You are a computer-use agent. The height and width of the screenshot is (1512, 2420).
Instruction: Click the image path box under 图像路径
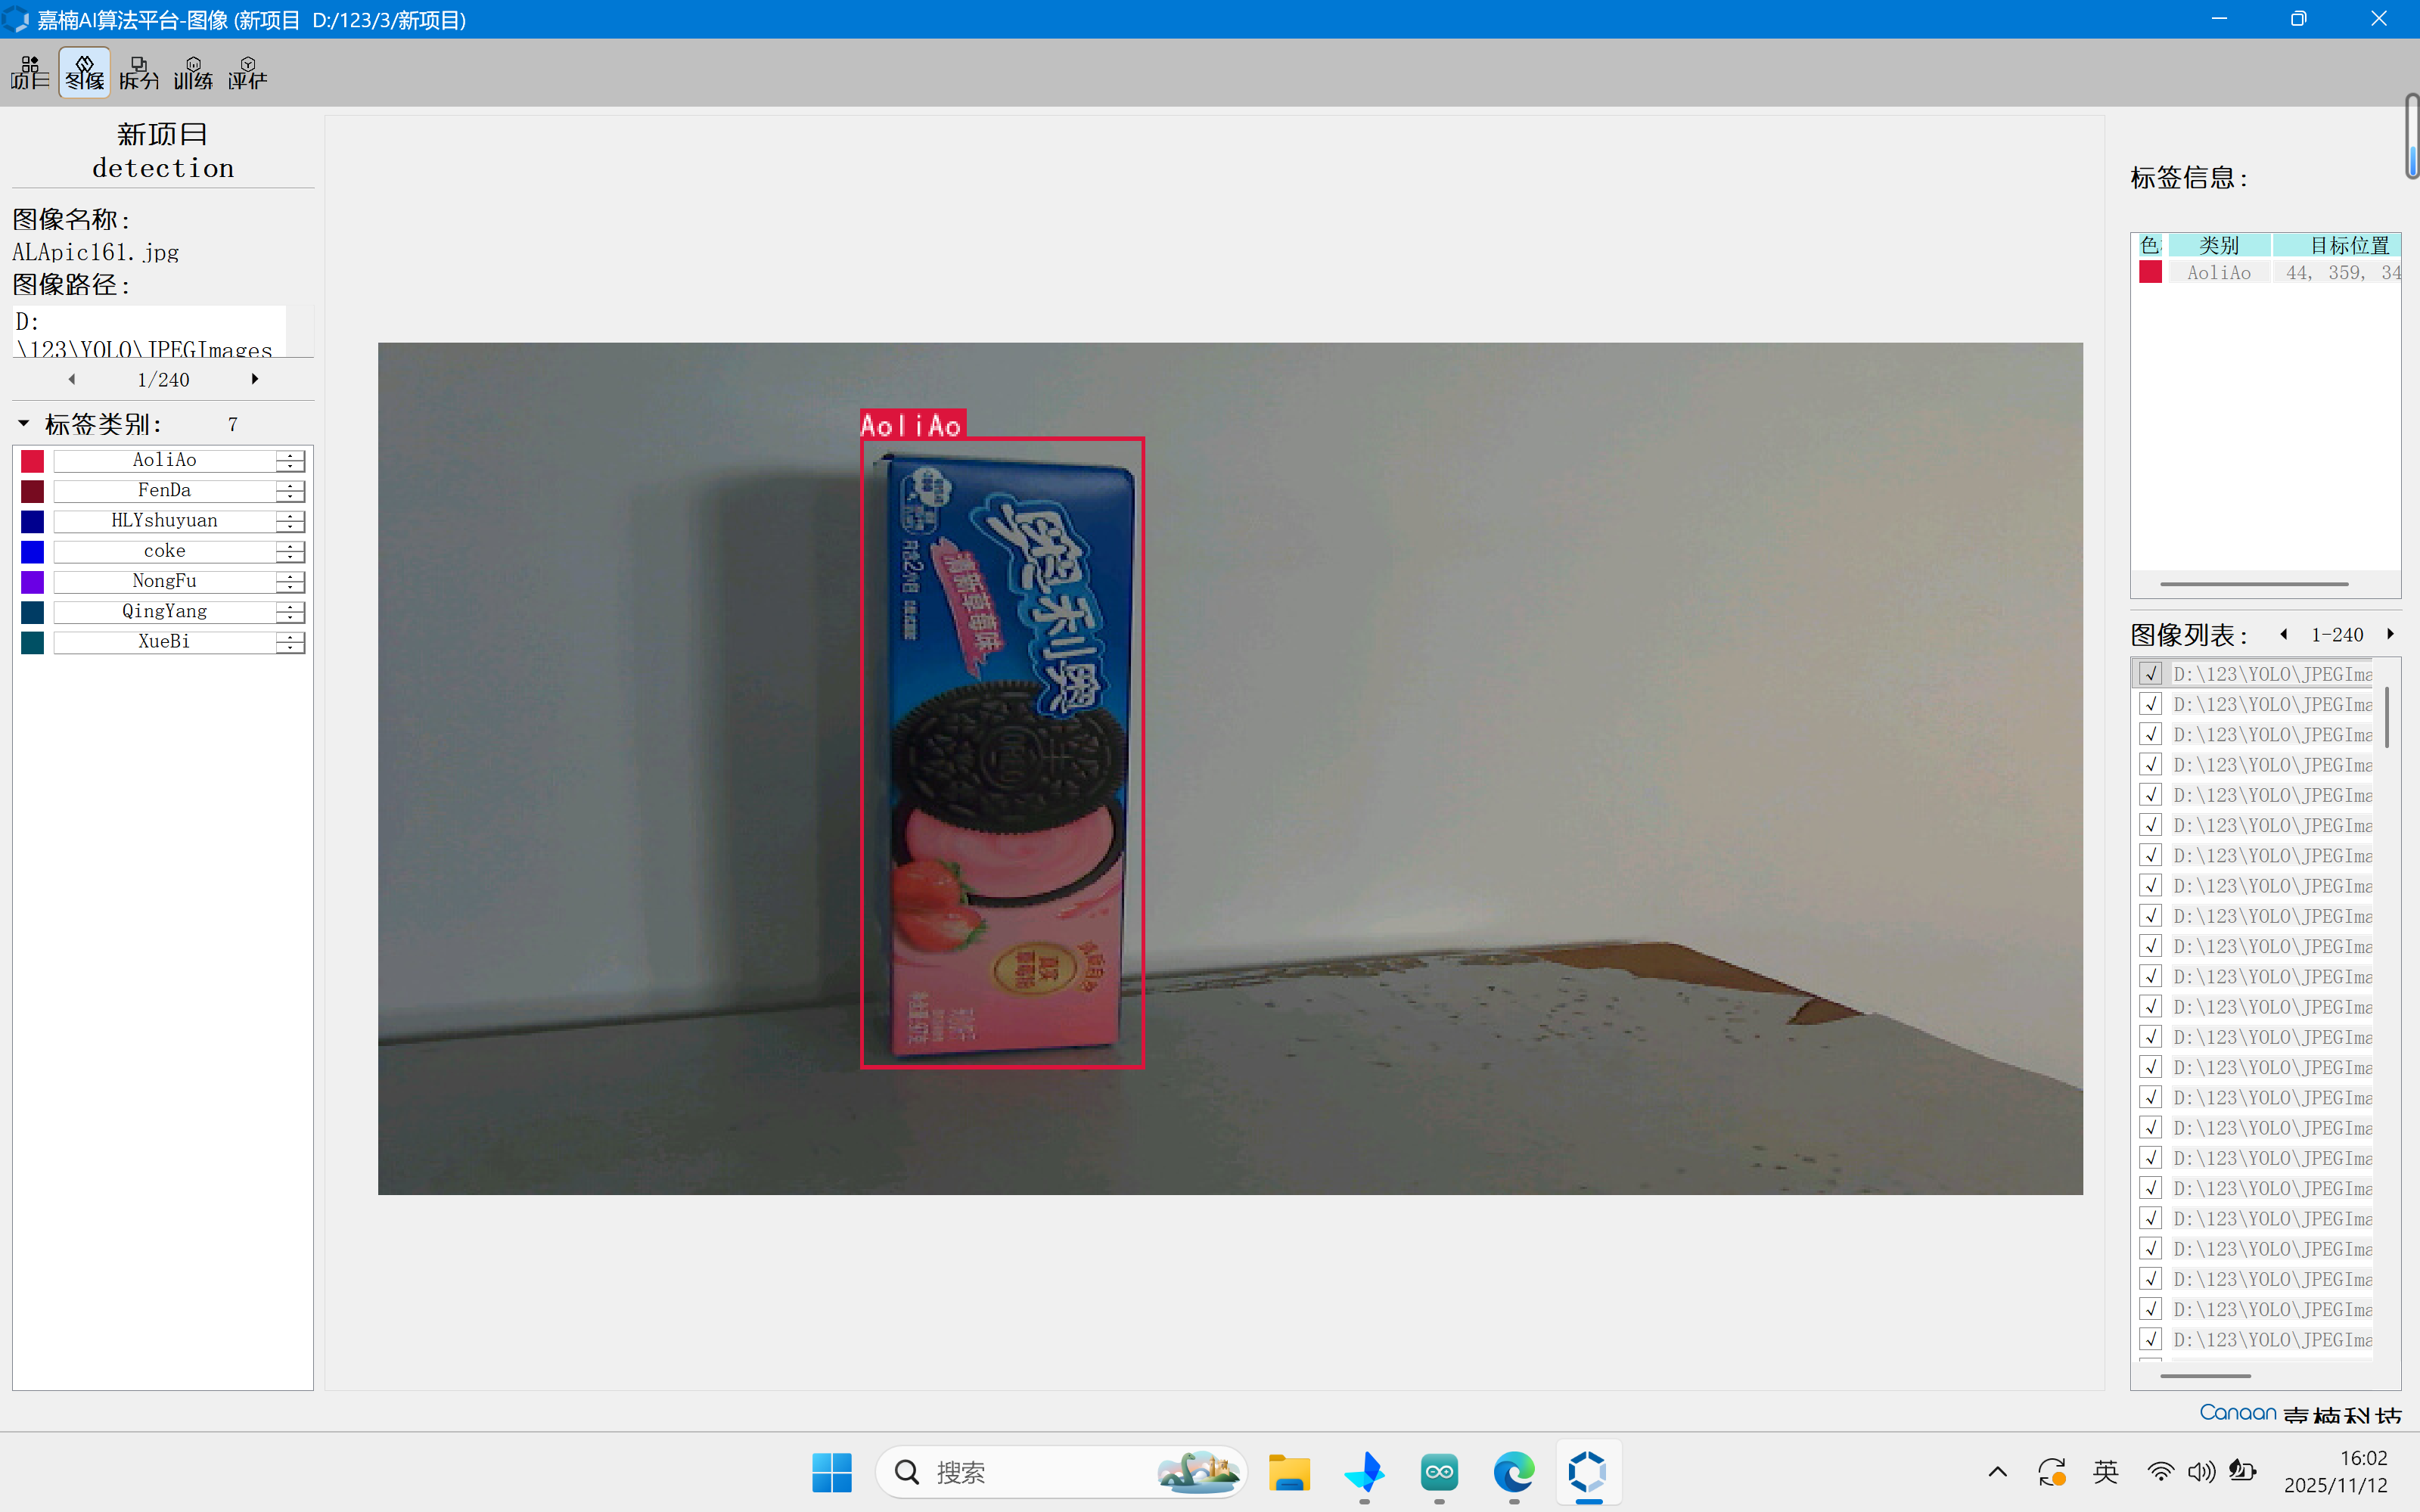click(150, 332)
